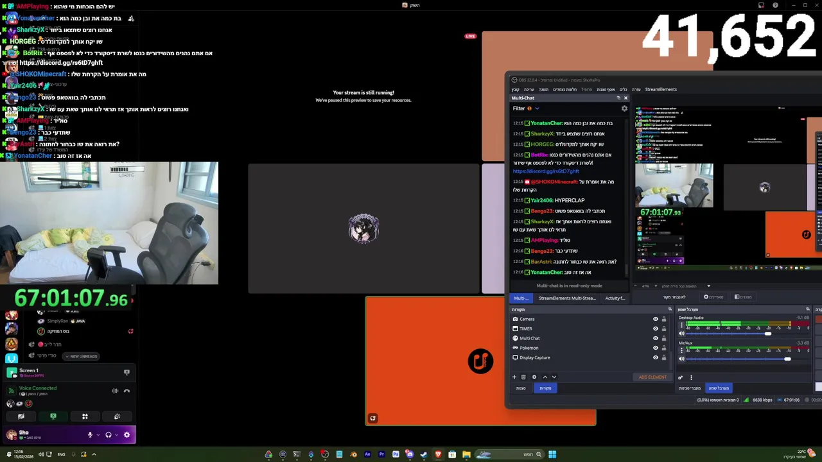The image size is (822, 462).
Task: Open Discord noise suppression waveform icon
Action: click(115, 391)
